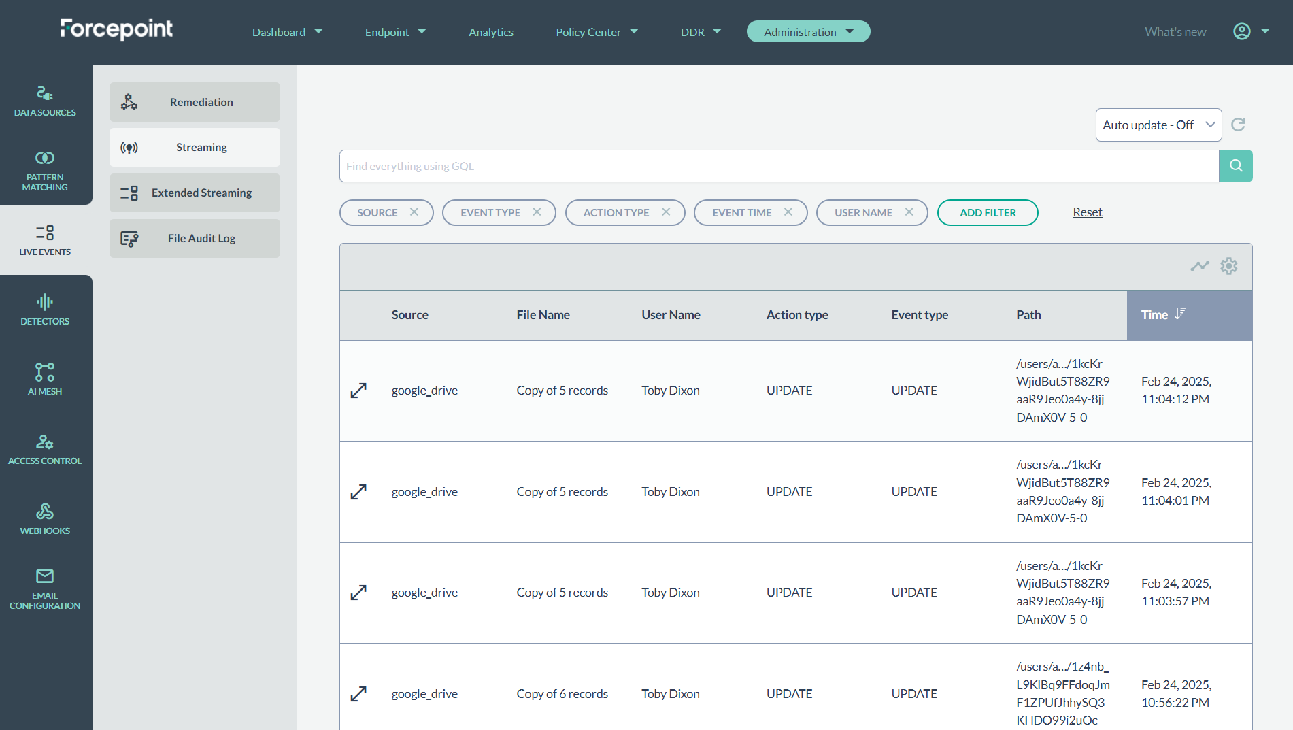Open the Analytics tab
Image resolution: width=1293 pixels, height=730 pixels.
tap(490, 32)
